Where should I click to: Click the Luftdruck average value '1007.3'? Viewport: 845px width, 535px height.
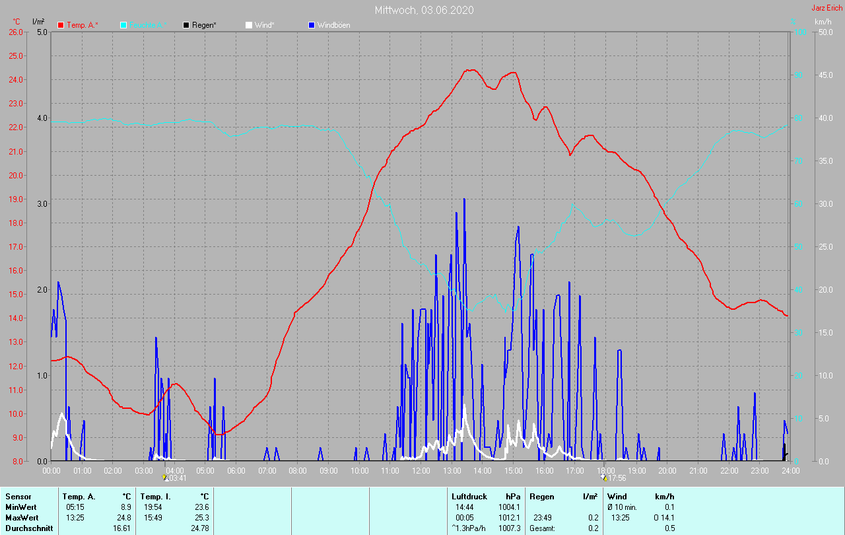(510, 528)
